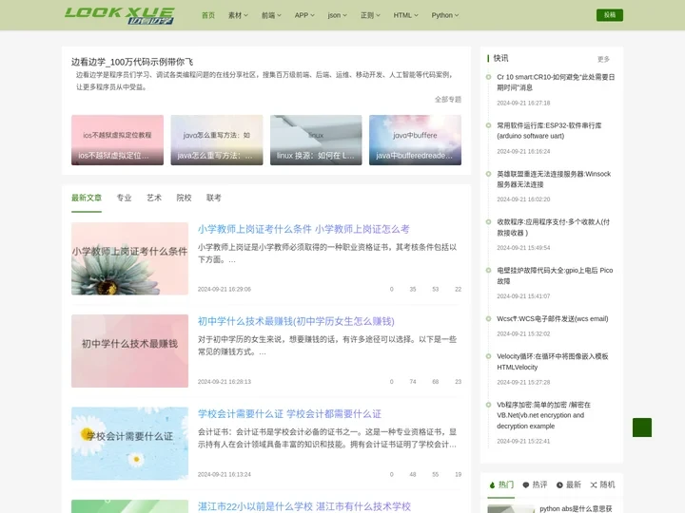Image resolution: width=685 pixels, height=513 pixels.
Task: Open the ios不越狱虚拟定位教程 topic card
Action: coord(118,140)
